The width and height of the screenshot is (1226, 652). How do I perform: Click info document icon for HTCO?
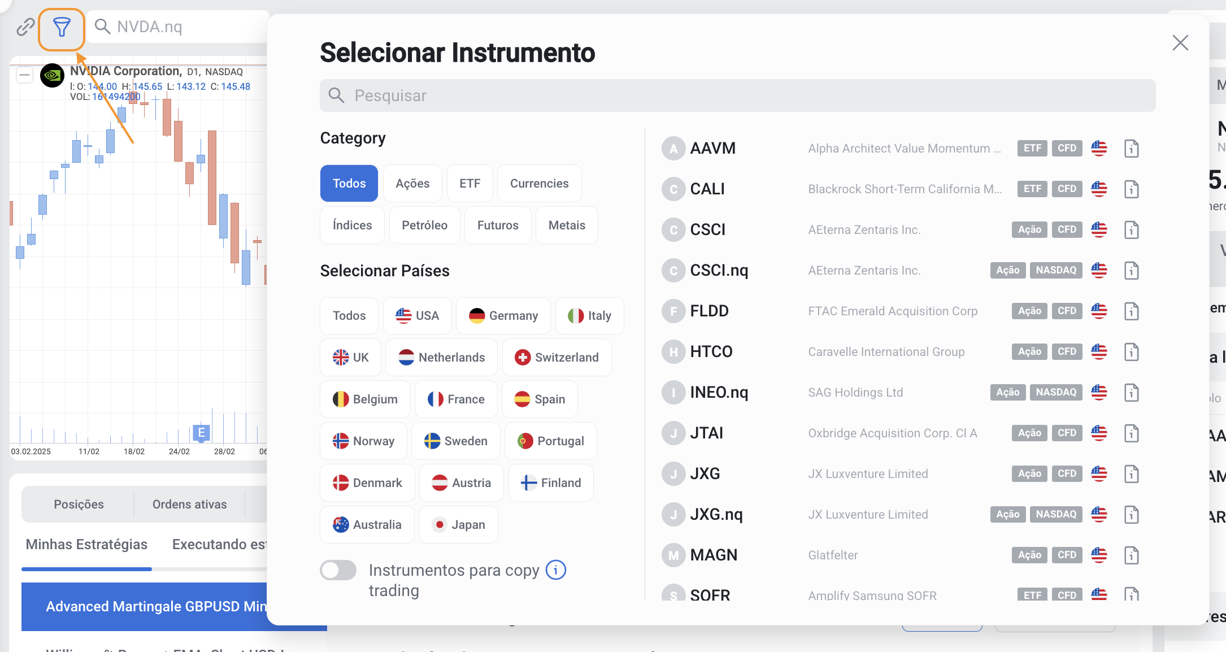(x=1131, y=352)
